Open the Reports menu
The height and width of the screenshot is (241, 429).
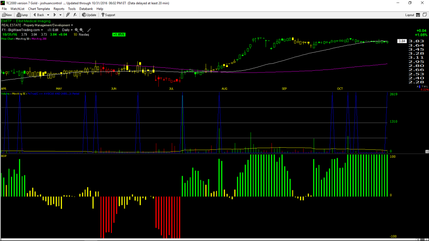coord(59,9)
